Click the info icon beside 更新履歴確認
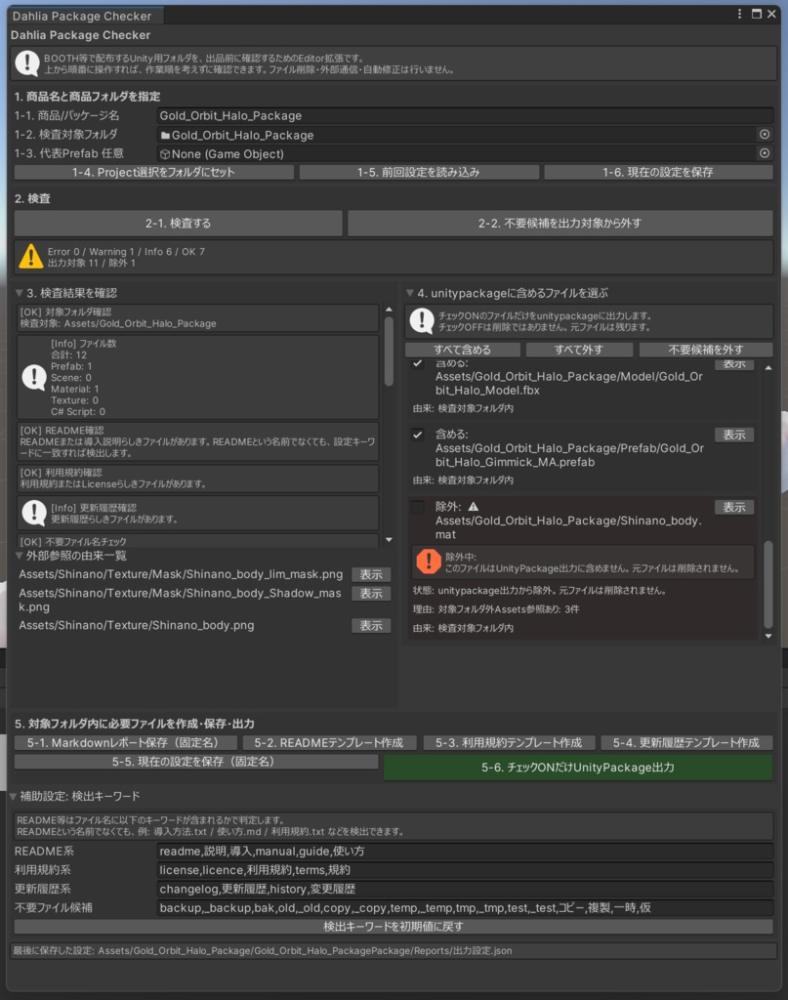This screenshot has height=1000, width=788. click(x=33, y=513)
